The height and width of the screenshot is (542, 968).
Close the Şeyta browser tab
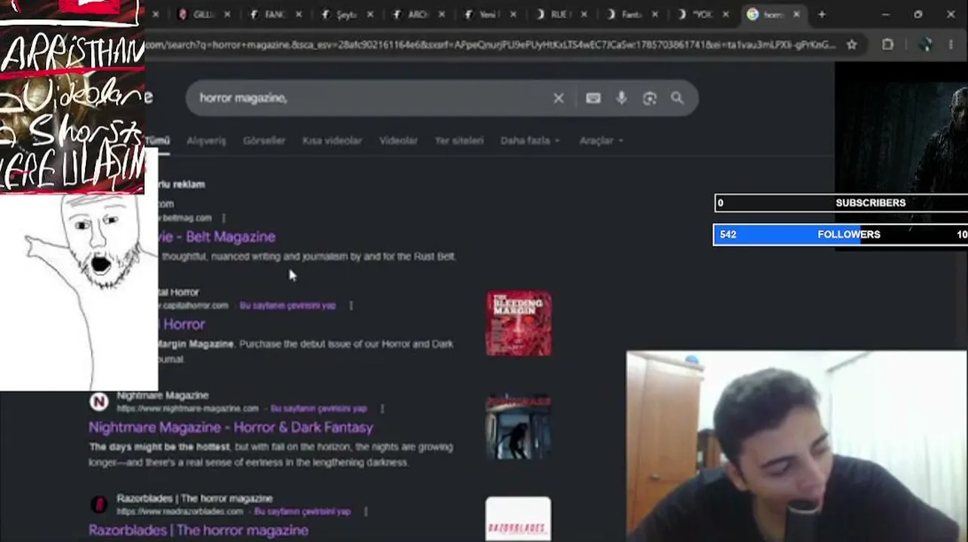(x=370, y=14)
